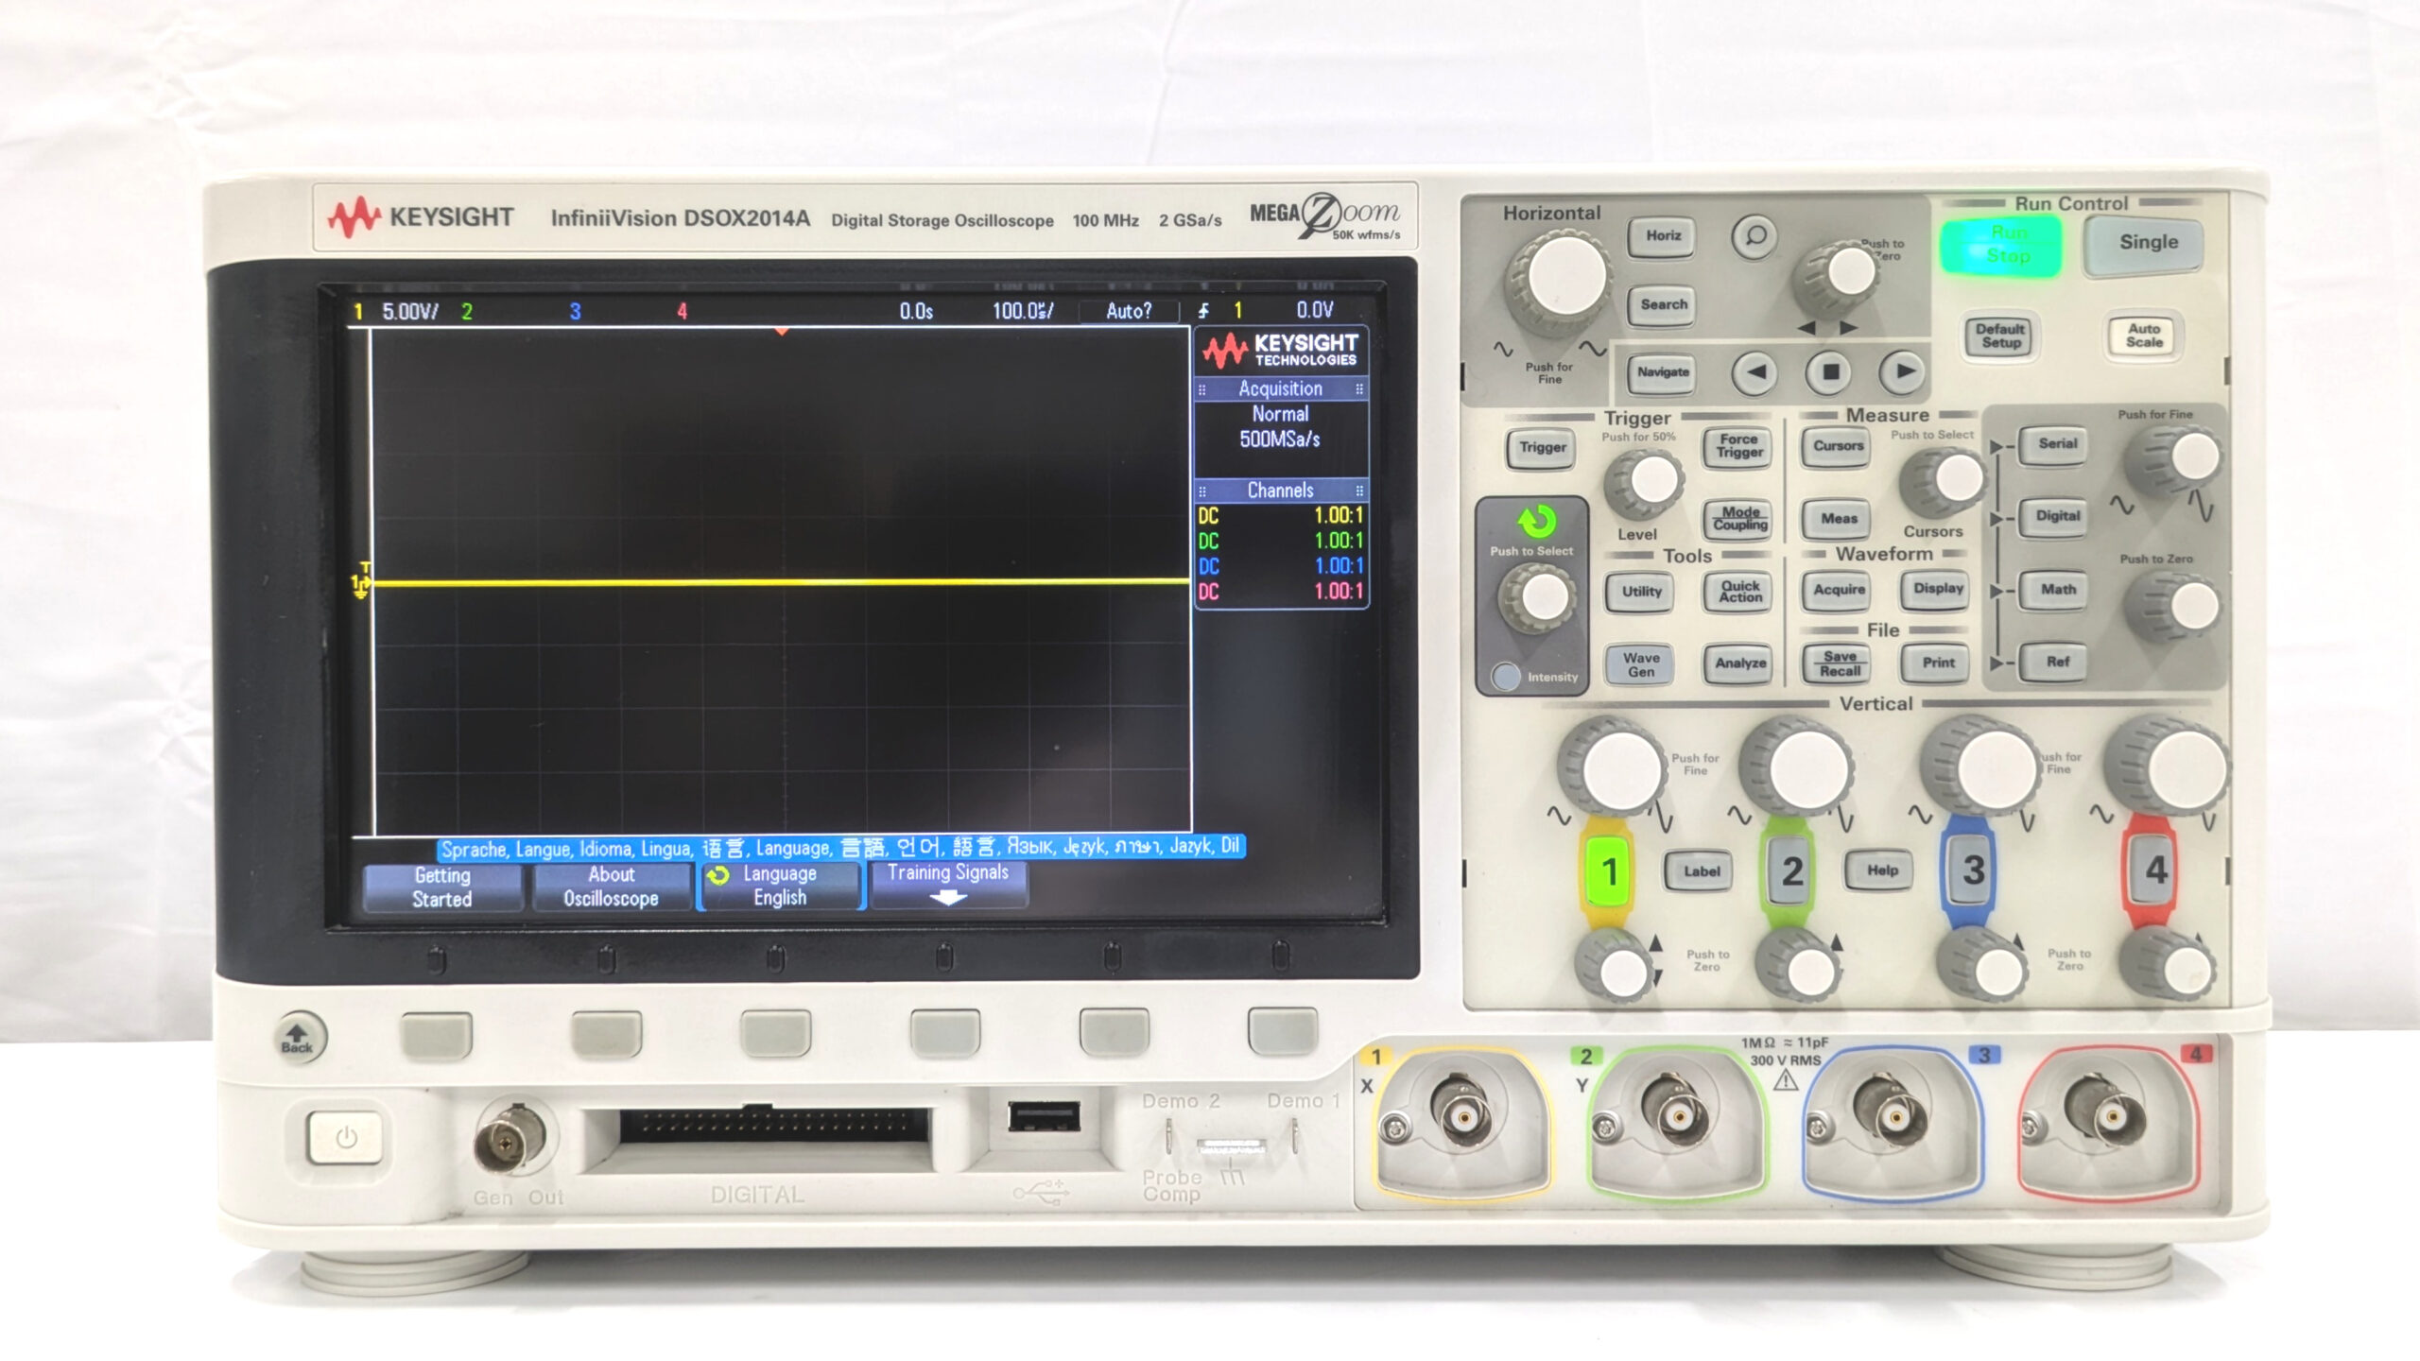The image size is (2420, 1361).
Task: Click the navigate forward arrow button
Action: pos(1902,371)
